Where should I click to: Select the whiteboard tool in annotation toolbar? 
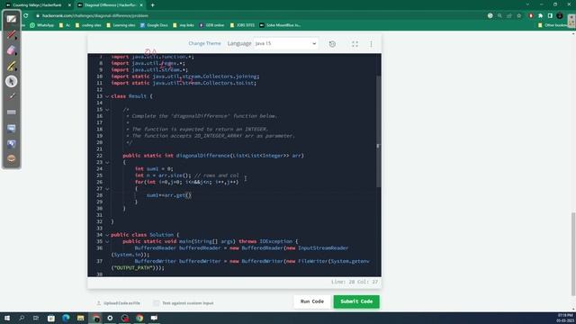point(12,19)
